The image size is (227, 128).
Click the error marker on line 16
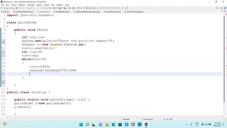1,70
